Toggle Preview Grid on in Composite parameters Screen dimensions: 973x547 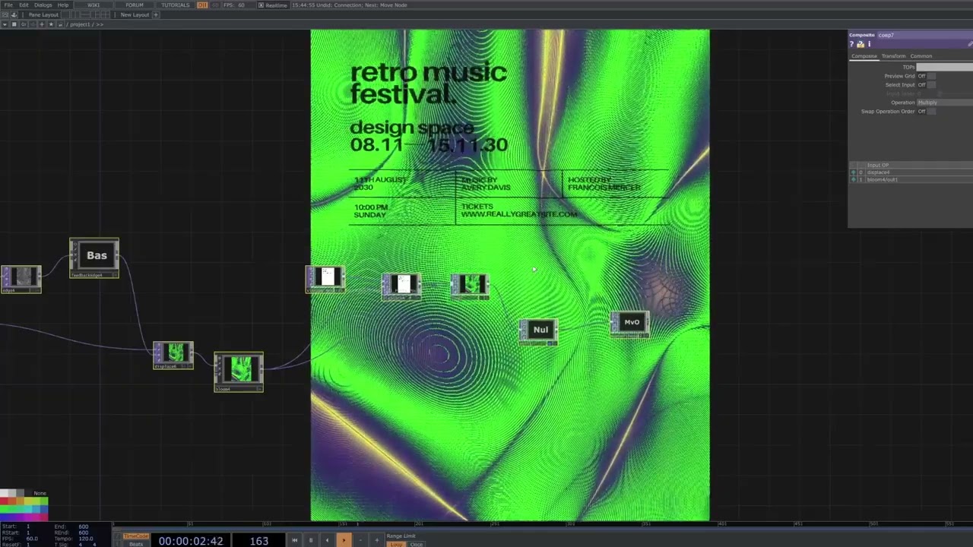click(932, 76)
